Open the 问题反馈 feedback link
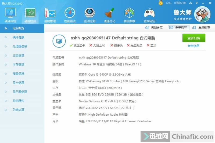This screenshot has height=143, width=215. tap(180, 3)
